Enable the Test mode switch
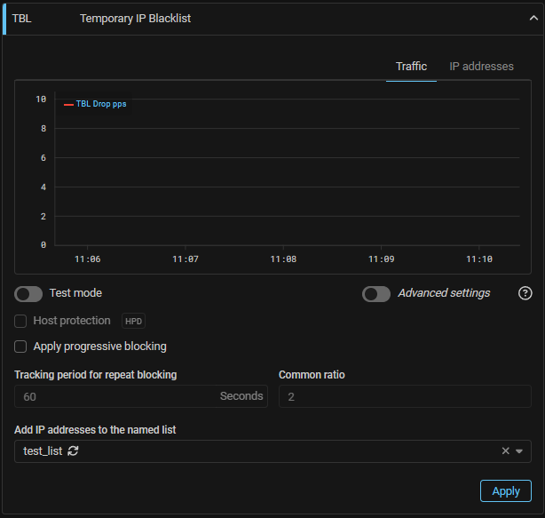545x518 pixels. (28, 293)
